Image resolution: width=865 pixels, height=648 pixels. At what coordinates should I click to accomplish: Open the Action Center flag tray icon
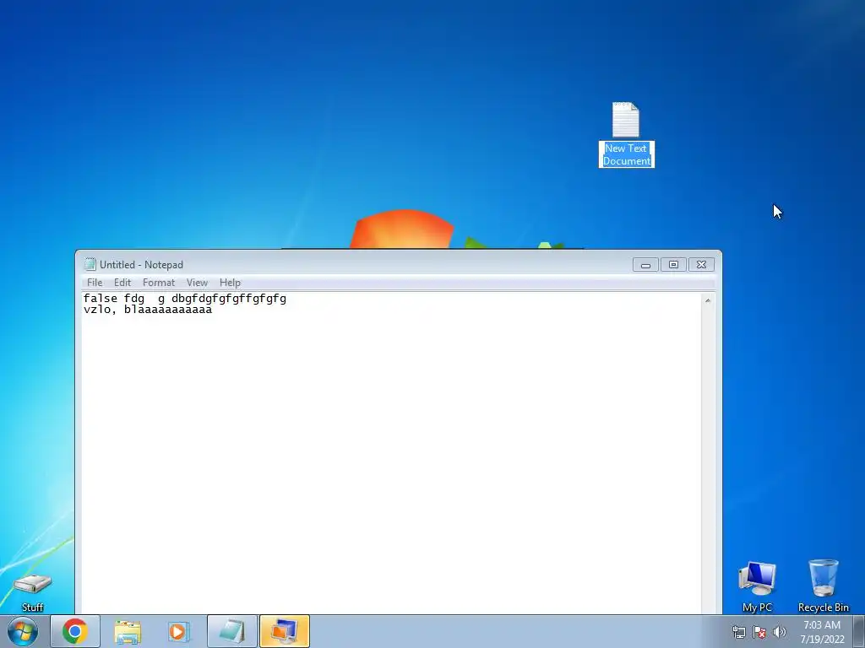click(x=759, y=632)
